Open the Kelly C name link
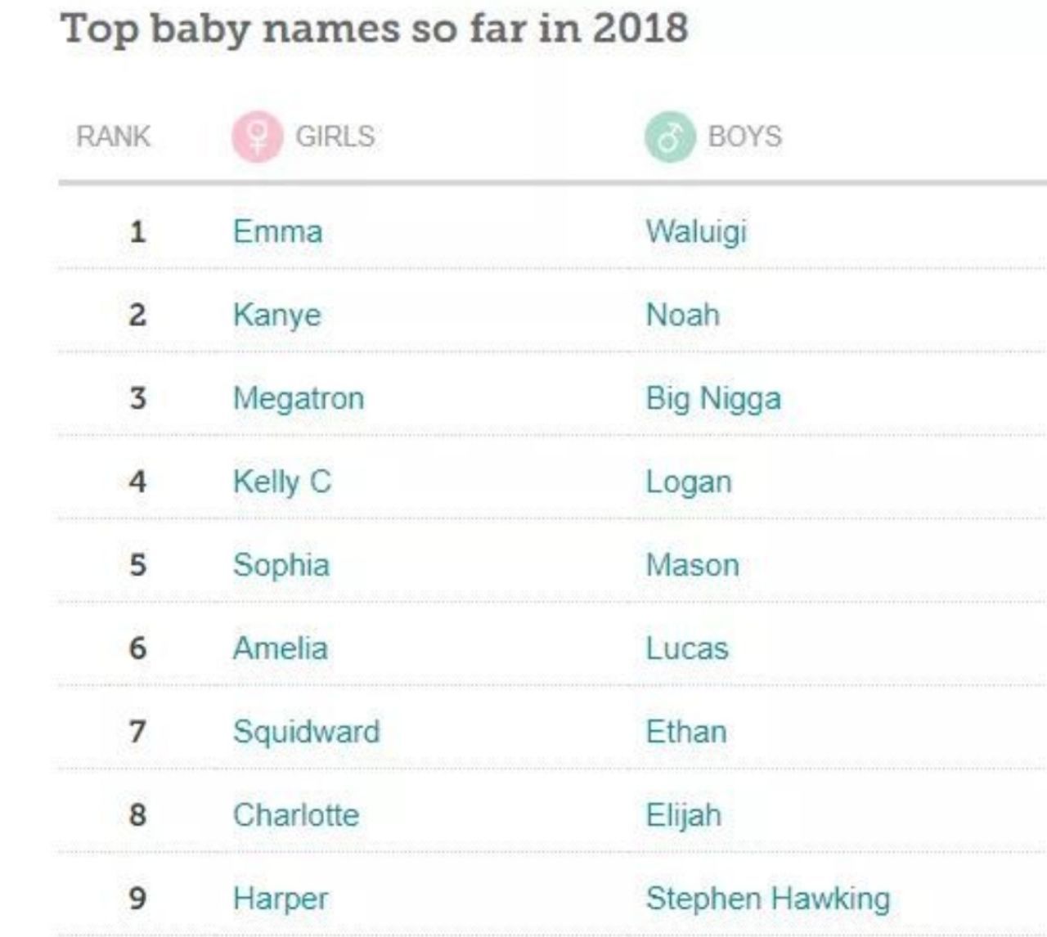The width and height of the screenshot is (1047, 937). 282,482
